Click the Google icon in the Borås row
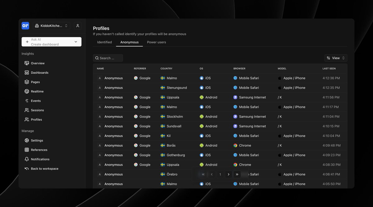This screenshot has width=373, height=207. coord(136,145)
